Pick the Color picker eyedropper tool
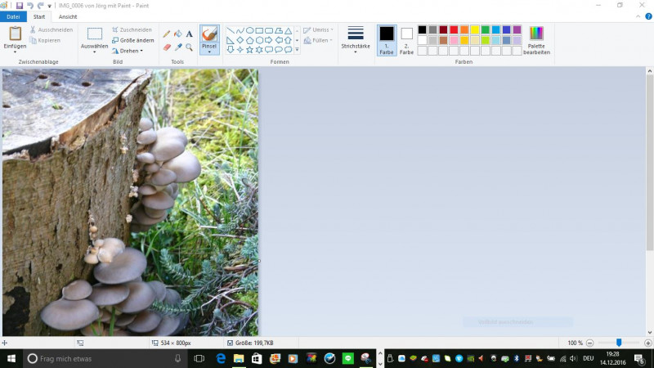The width and height of the screenshot is (654, 368). 178,47
